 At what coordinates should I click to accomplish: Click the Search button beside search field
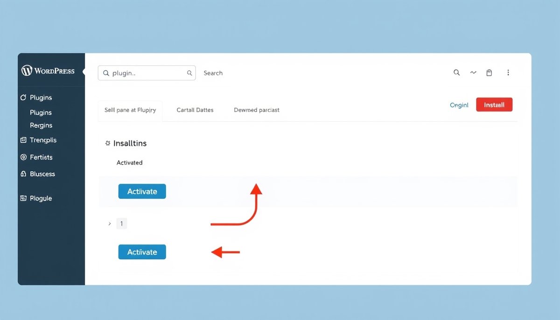213,73
